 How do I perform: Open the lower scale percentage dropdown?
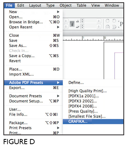click(66, 26)
